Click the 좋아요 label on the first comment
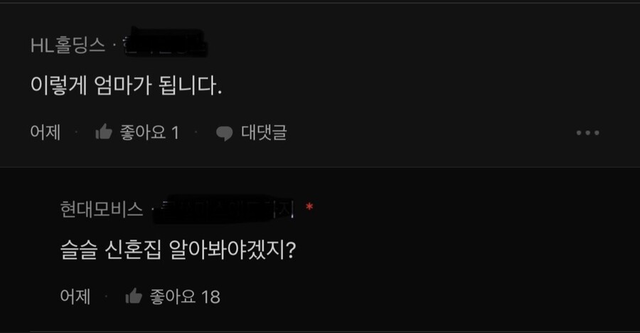640x333 pixels. click(x=143, y=132)
